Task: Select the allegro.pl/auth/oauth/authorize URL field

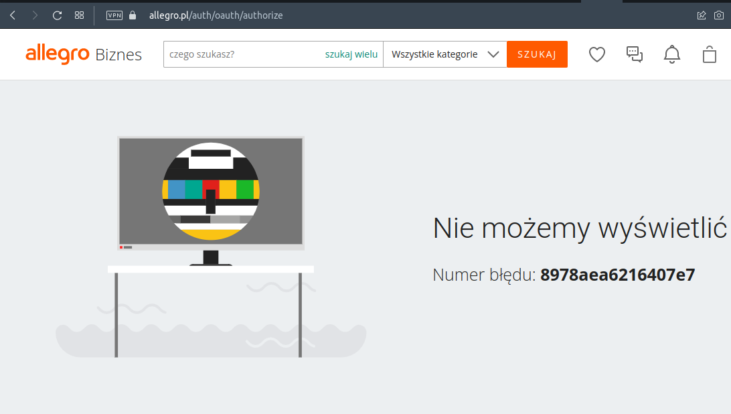Action: point(216,15)
